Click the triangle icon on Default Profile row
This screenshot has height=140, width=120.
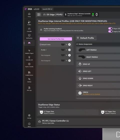(69, 45)
